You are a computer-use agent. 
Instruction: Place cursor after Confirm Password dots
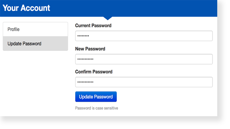point(94,82)
